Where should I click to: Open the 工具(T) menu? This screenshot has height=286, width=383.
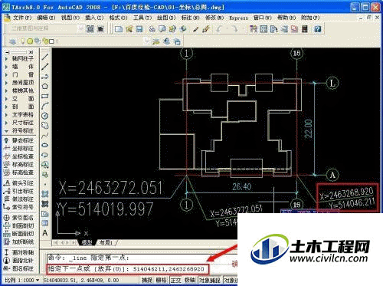[142, 18]
